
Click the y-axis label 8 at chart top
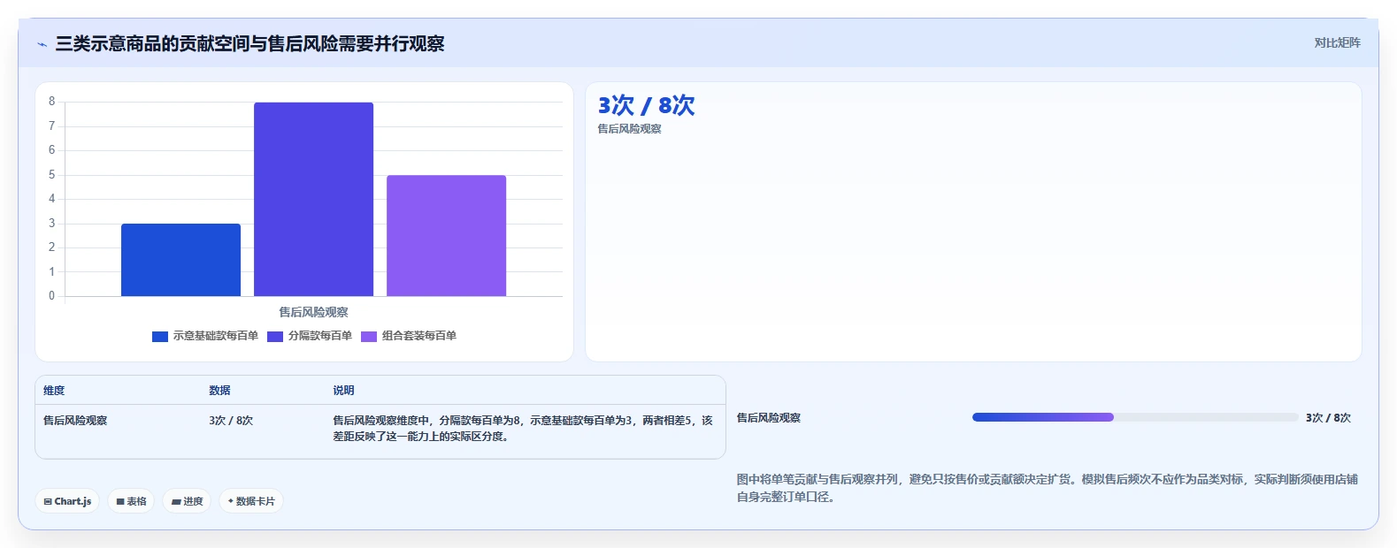coord(51,102)
